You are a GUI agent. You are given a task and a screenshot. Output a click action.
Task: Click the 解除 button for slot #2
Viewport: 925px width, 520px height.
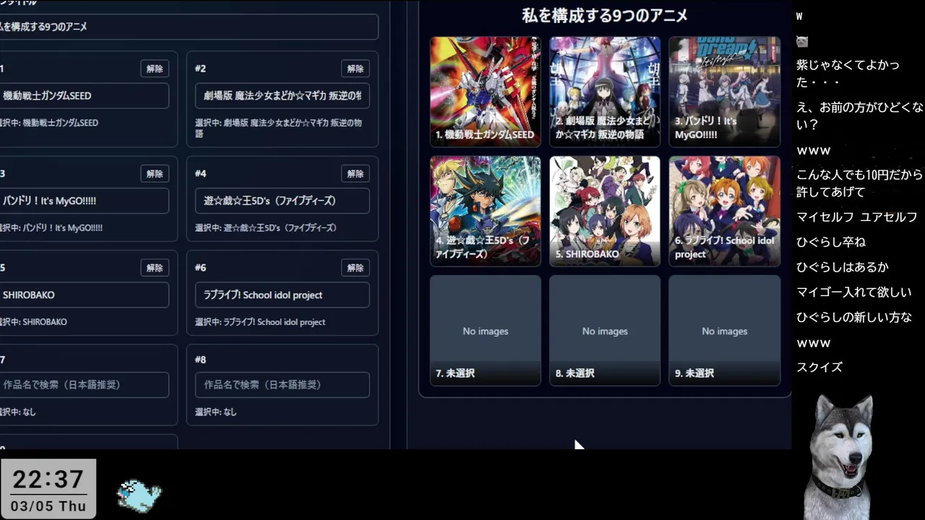356,69
